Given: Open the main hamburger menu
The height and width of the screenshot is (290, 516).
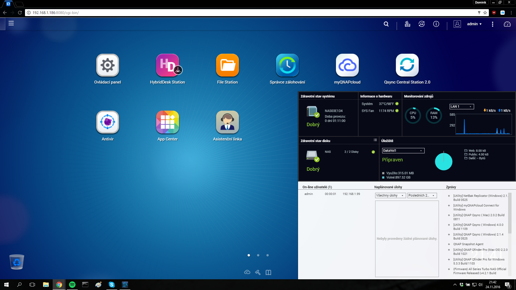Looking at the screenshot, I should pos(11,23).
